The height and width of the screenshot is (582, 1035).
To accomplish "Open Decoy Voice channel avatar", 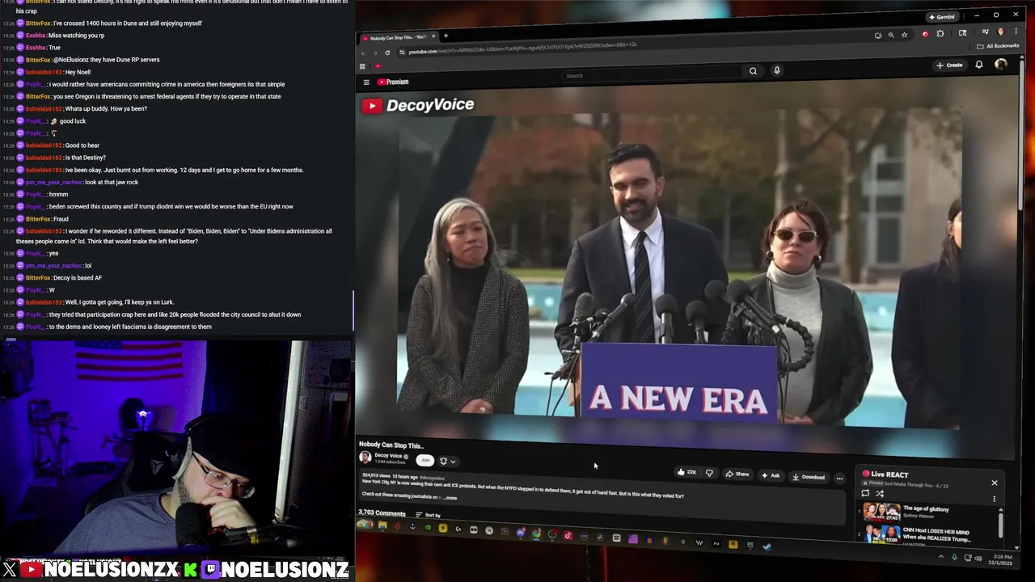I will [365, 458].
